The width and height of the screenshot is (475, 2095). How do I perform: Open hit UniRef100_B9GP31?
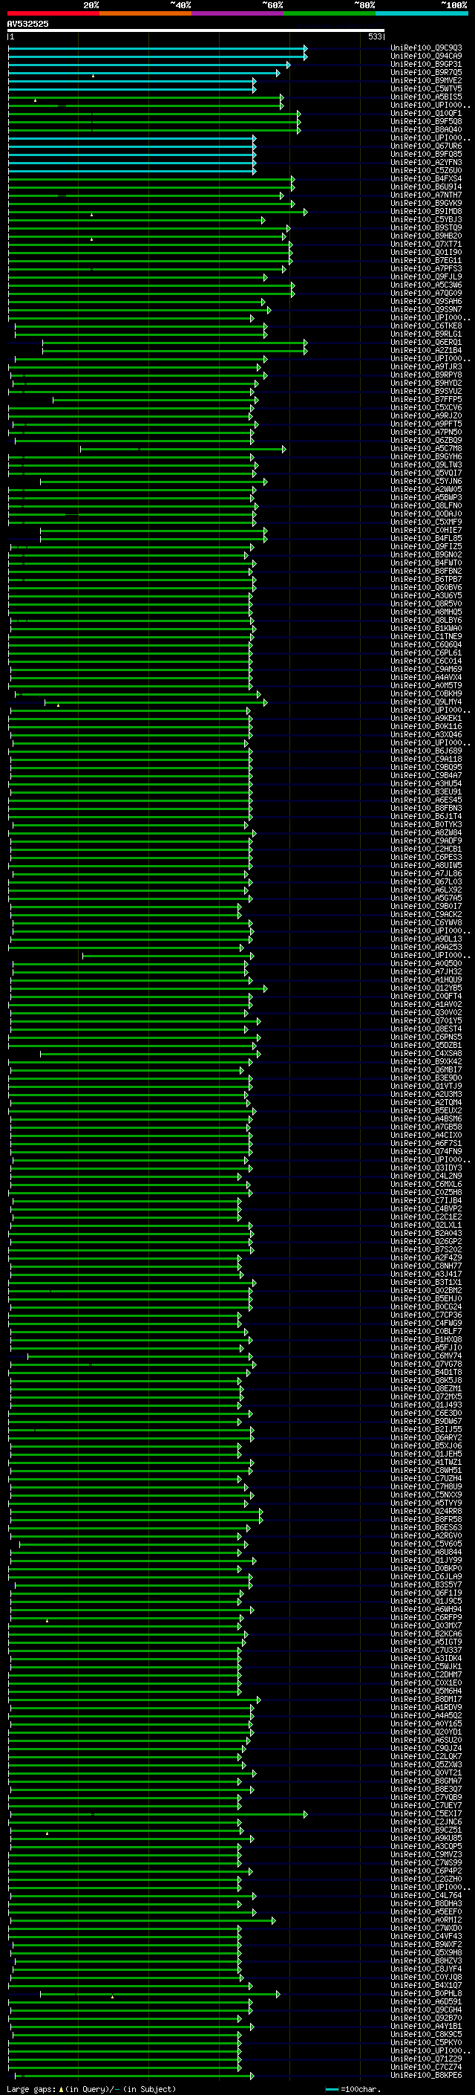(426, 64)
